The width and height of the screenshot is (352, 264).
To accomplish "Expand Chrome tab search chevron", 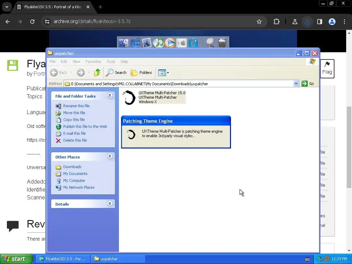I will click(x=7, y=7).
